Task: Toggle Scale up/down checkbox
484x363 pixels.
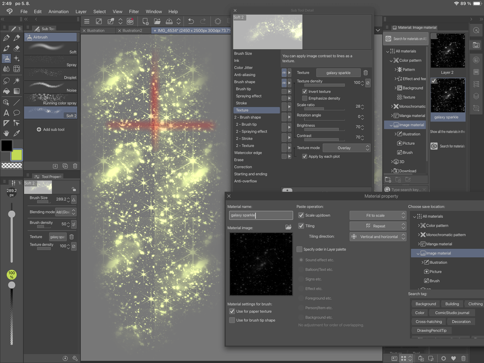Action: [x=301, y=215]
